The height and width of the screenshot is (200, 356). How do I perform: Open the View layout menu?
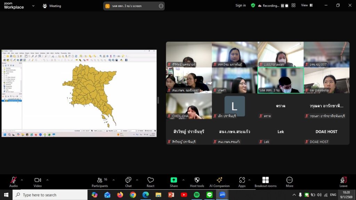click(x=306, y=5)
